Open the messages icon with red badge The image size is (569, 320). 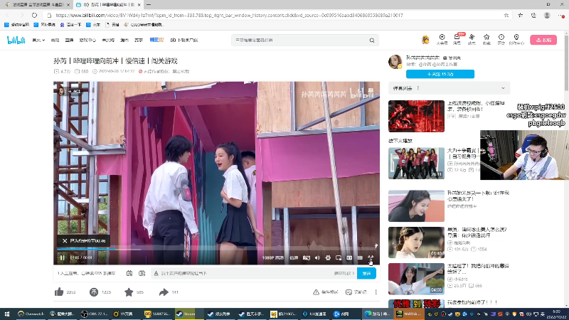457,38
